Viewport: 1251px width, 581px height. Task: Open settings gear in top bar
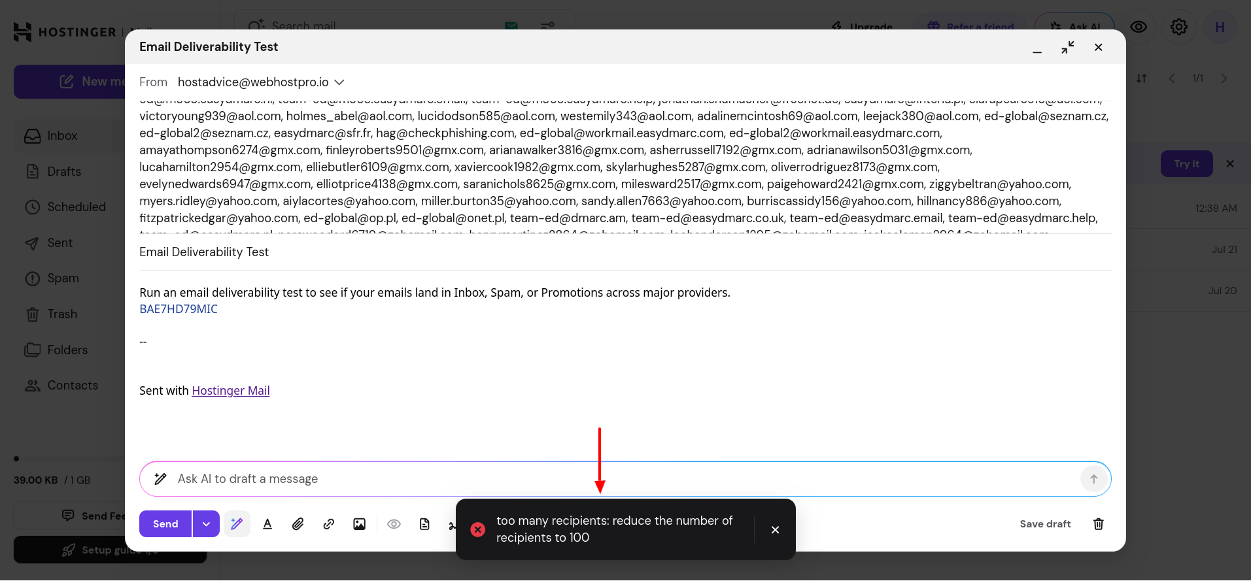pos(1179,27)
